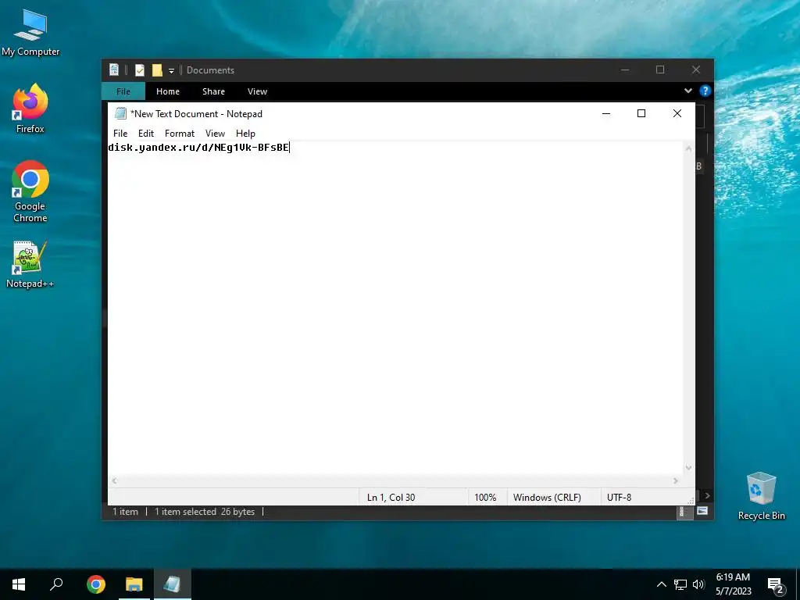Open Notepad View menu

point(215,133)
